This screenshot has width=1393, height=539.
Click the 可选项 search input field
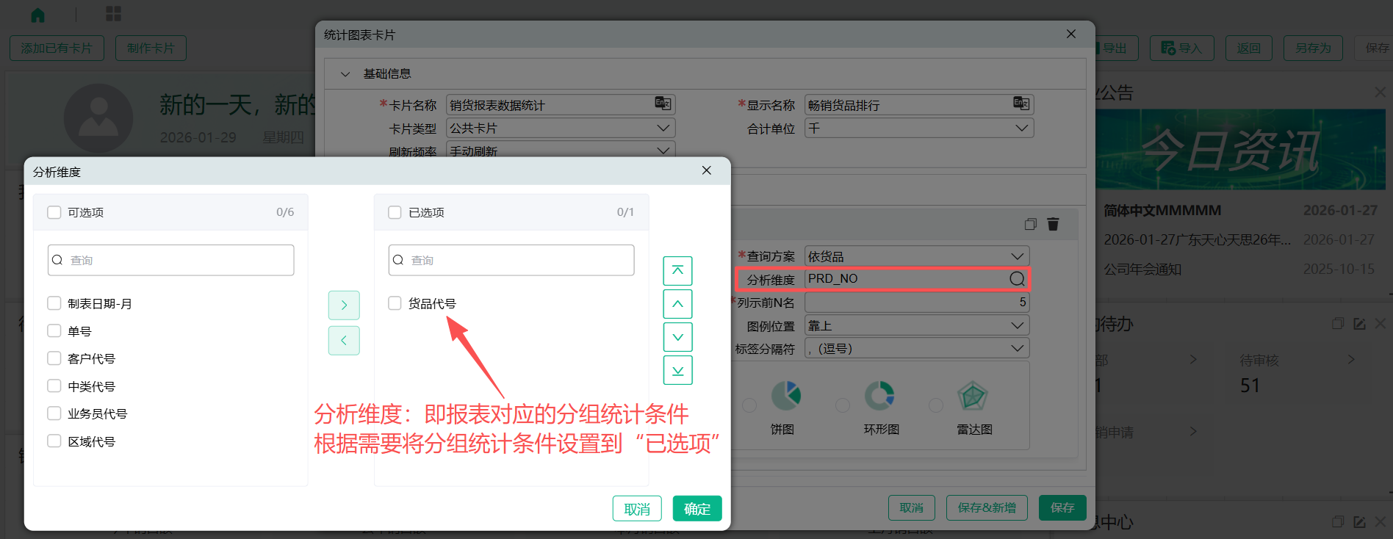[176, 261]
